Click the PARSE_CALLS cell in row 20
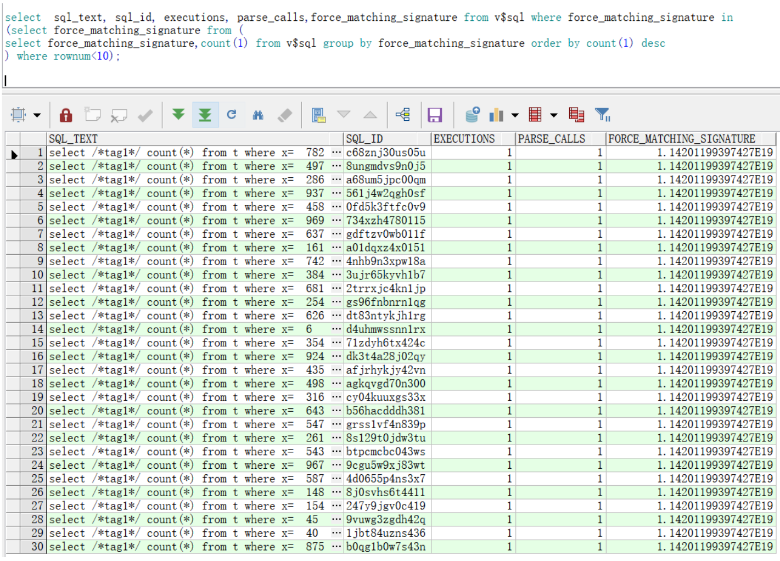Viewport: 780px width, 561px height. pyautogui.click(x=561, y=411)
